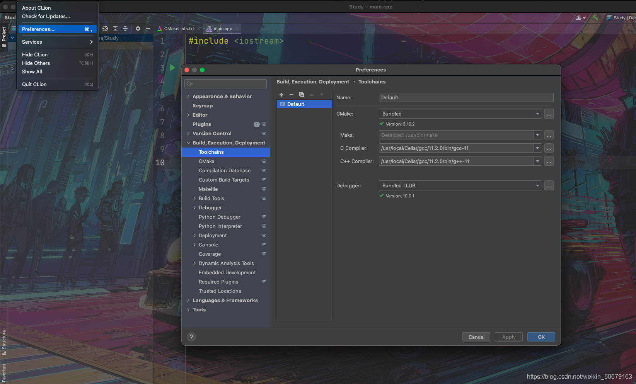Expand Tools settings section
The image size is (636, 384).
tap(188, 309)
